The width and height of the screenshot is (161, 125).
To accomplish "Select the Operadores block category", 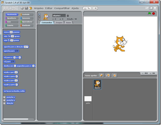I will [27, 22].
